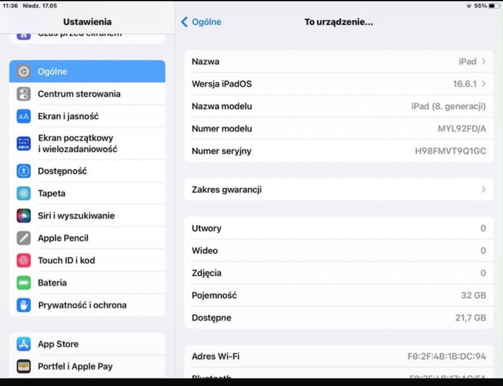Image resolution: width=503 pixels, height=386 pixels.
Task: Tap the Pojemność label
Action: click(214, 295)
